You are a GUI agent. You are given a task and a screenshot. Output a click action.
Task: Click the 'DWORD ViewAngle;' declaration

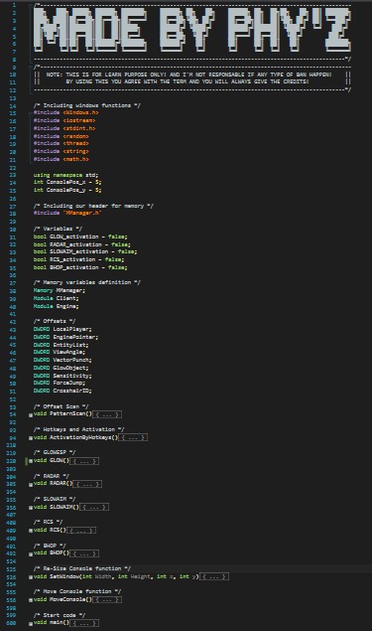(60, 352)
